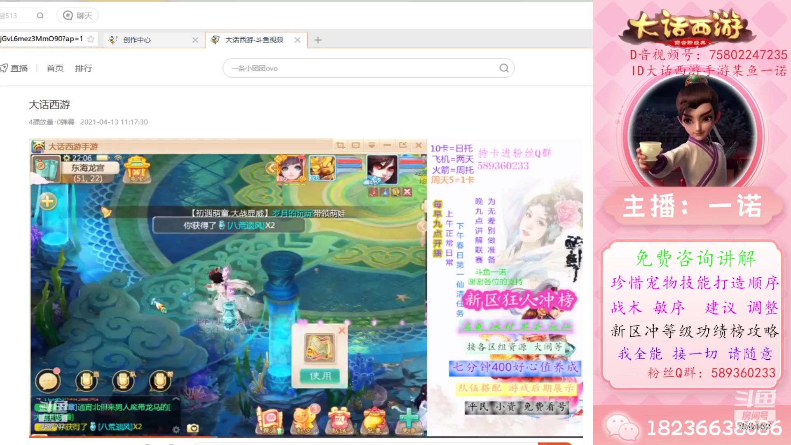
Task: Open the 队伍 team menu icon
Action: (339, 420)
